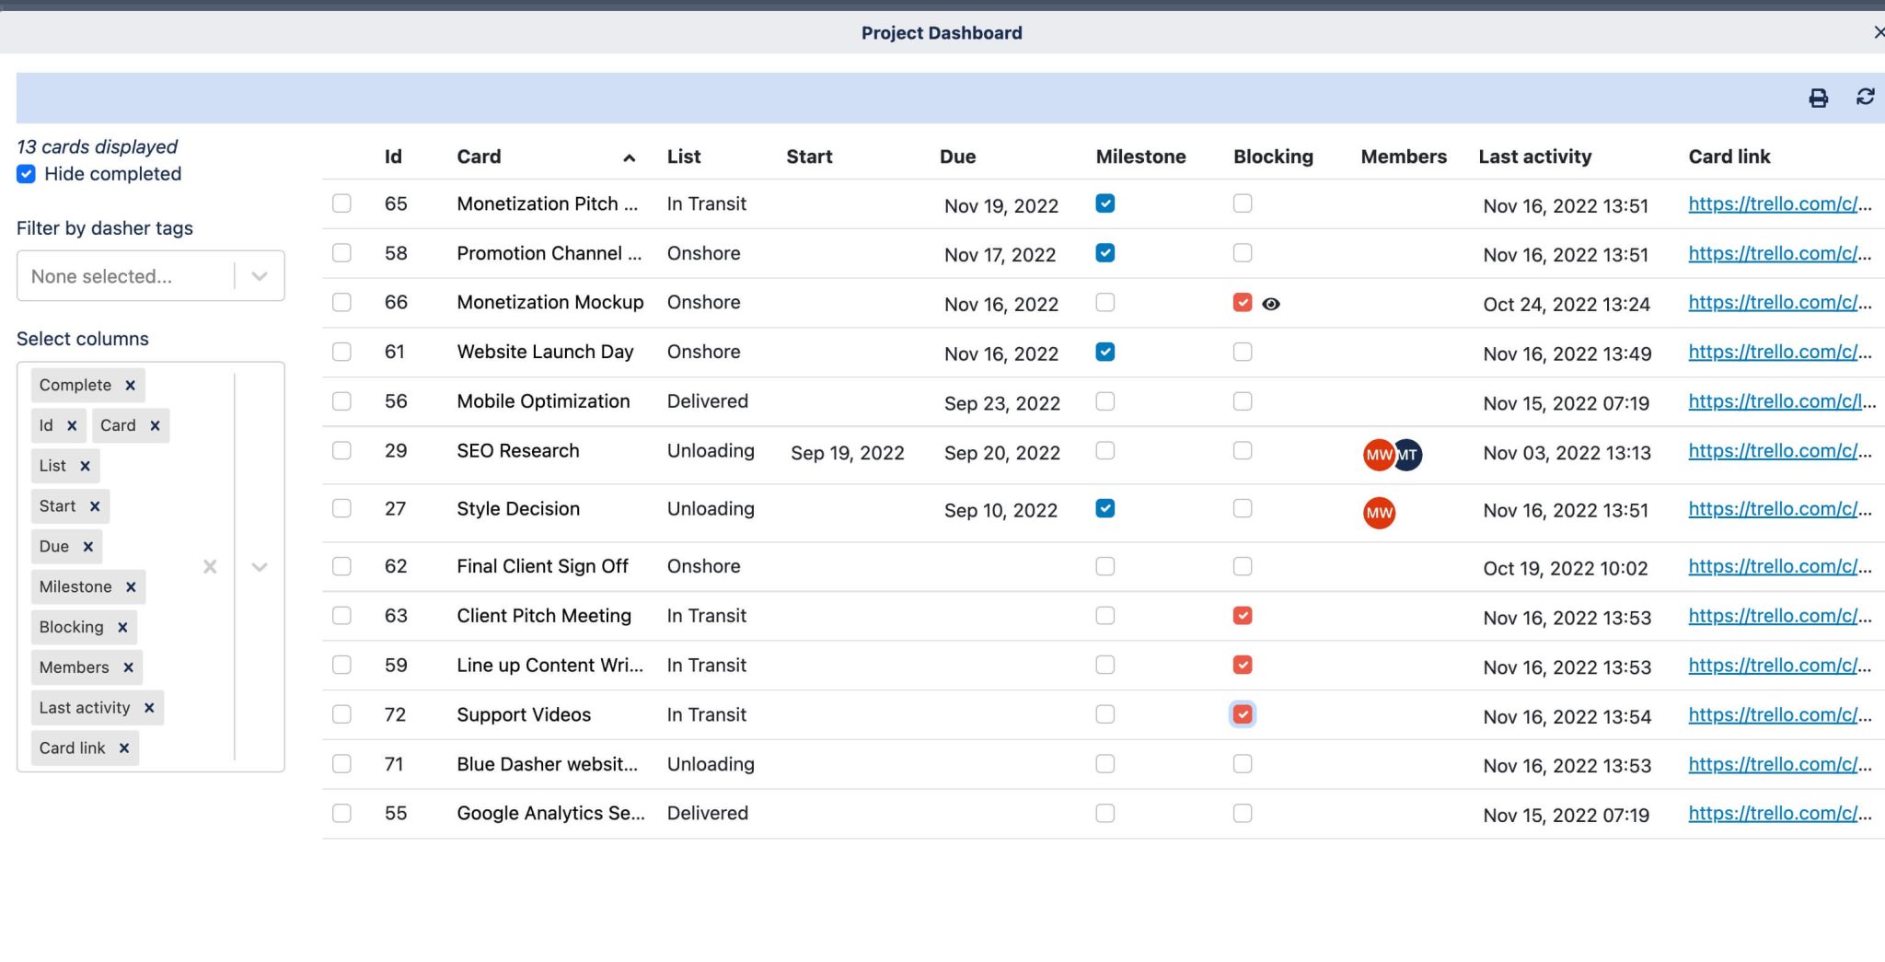The image size is (1885, 962).
Task: Click the MT avatar on SEO Research row
Action: point(1406,453)
